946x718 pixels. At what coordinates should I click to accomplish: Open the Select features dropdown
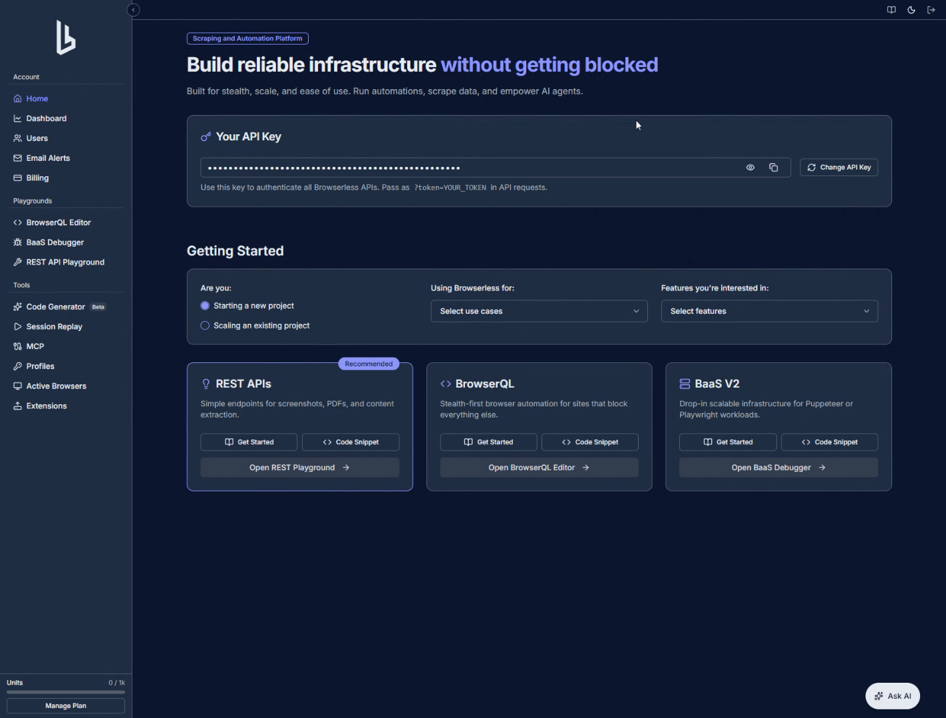point(769,311)
